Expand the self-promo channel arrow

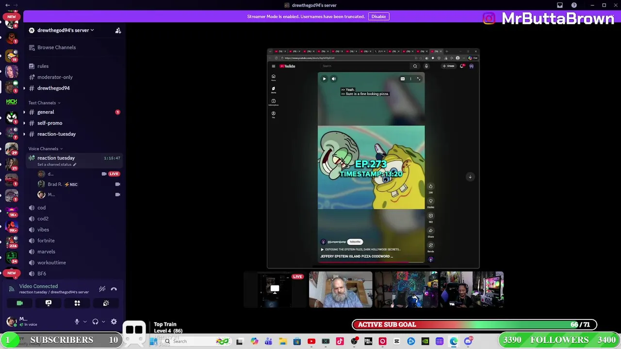pyautogui.click(x=24, y=123)
